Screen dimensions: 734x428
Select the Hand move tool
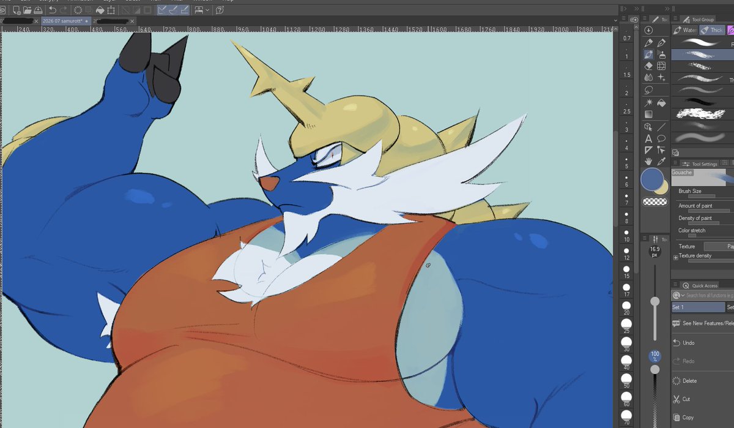[x=648, y=162]
